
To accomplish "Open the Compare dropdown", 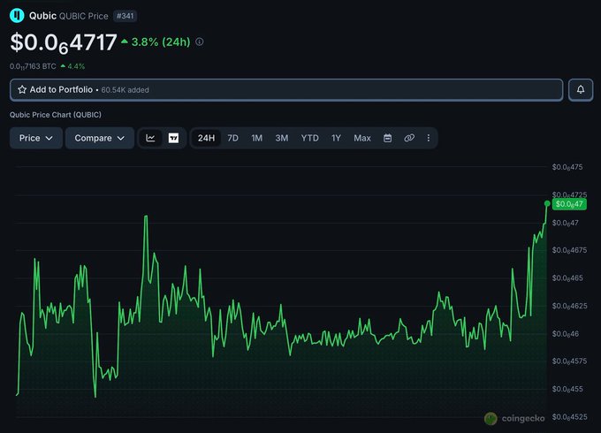I will (x=100, y=138).
